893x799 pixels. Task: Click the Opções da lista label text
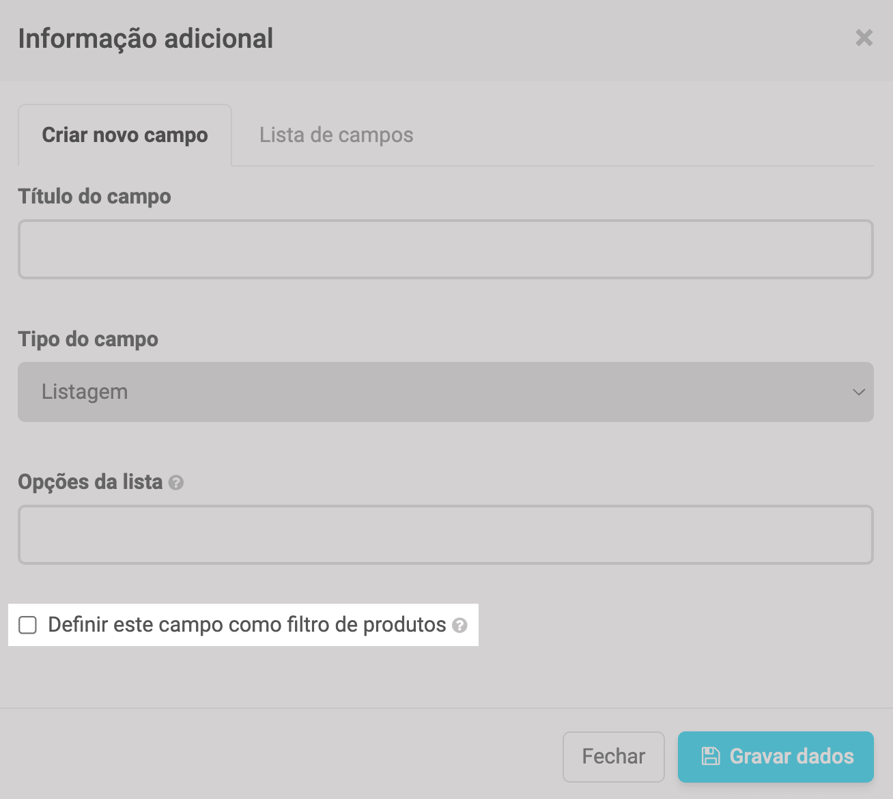pos(90,482)
